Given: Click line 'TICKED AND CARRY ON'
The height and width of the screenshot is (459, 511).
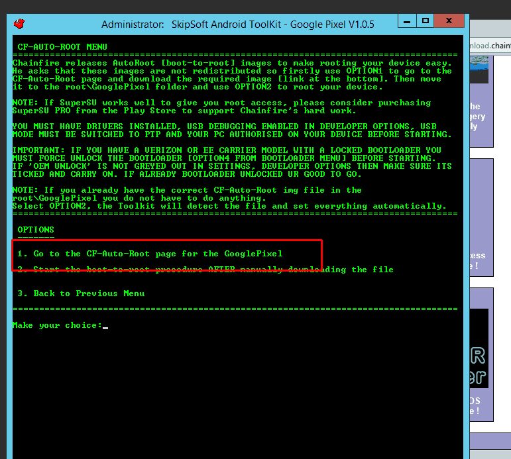Looking at the screenshot, I should tap(187, 174).
